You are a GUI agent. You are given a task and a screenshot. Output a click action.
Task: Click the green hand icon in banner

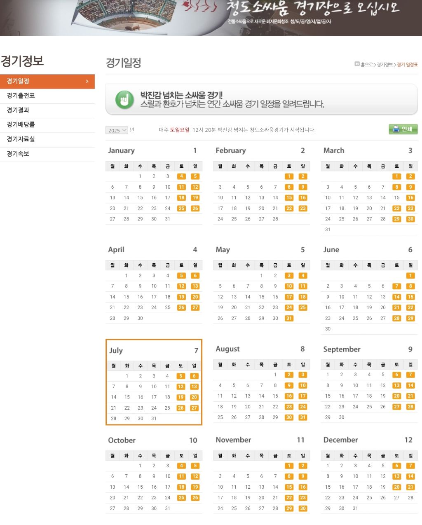124,100
